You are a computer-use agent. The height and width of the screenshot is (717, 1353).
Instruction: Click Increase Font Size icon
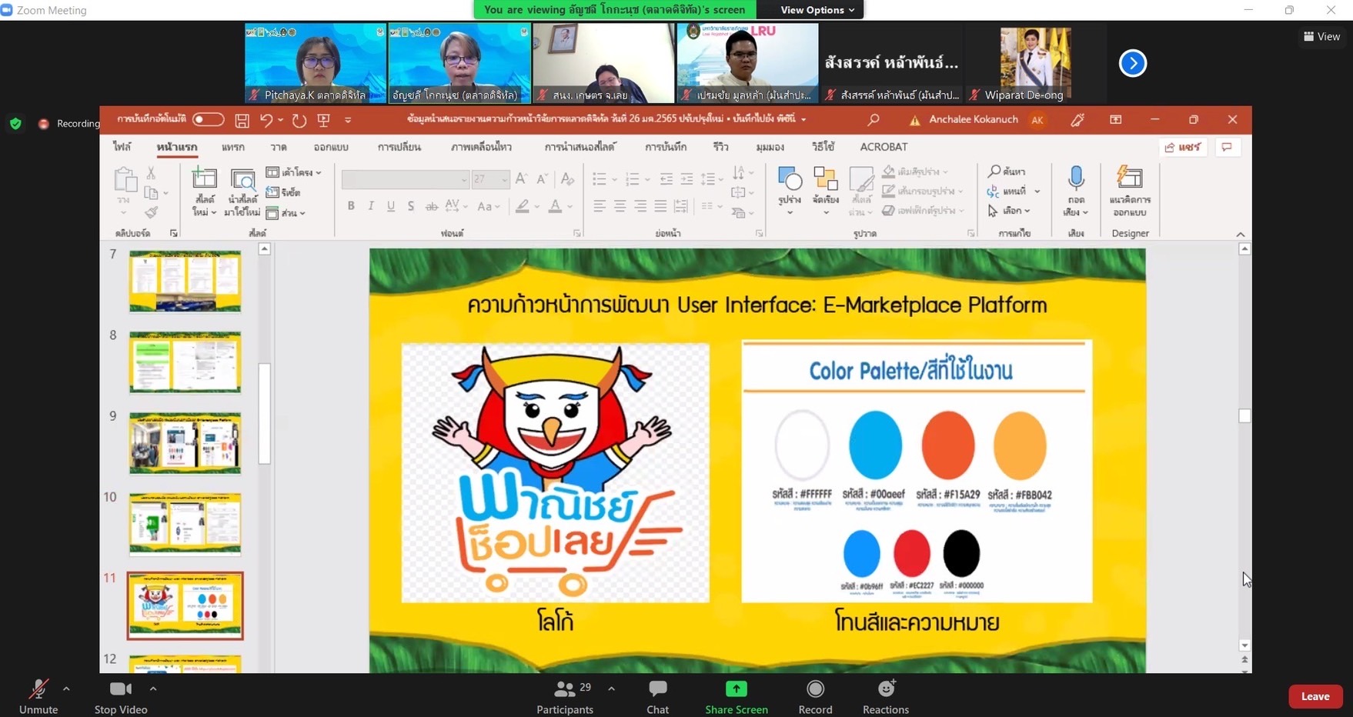coord(521,178)
